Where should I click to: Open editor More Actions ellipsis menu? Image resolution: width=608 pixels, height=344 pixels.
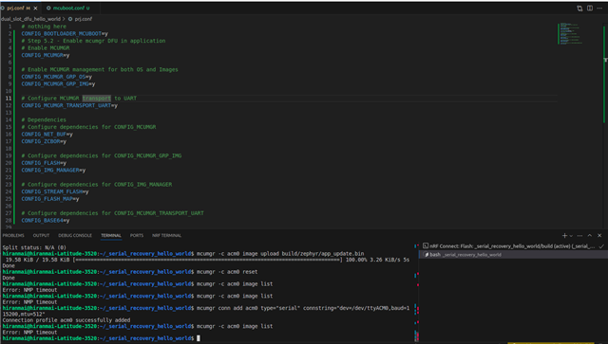pos(599,9)
